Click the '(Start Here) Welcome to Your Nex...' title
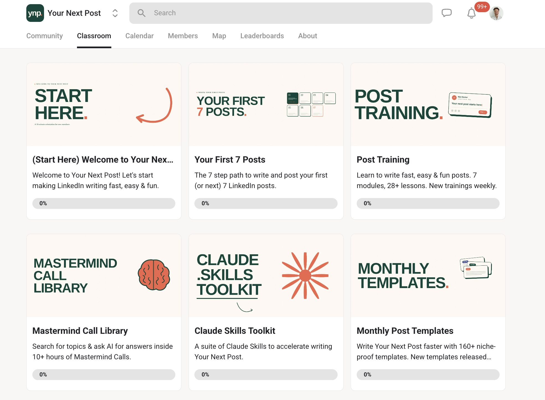This screenshot has height=400, width=545. pyautogui.click(x=103, y=160)
